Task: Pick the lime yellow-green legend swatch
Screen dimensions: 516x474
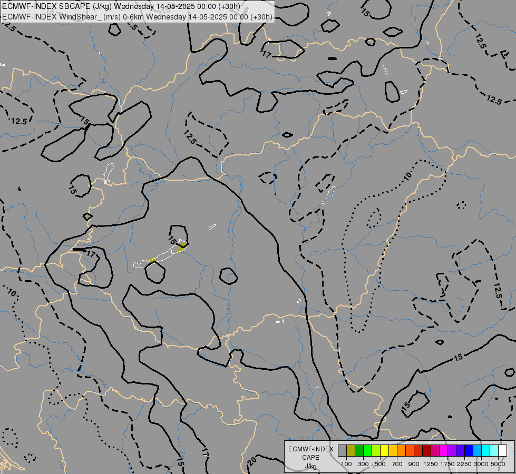Action: [376, 451]
